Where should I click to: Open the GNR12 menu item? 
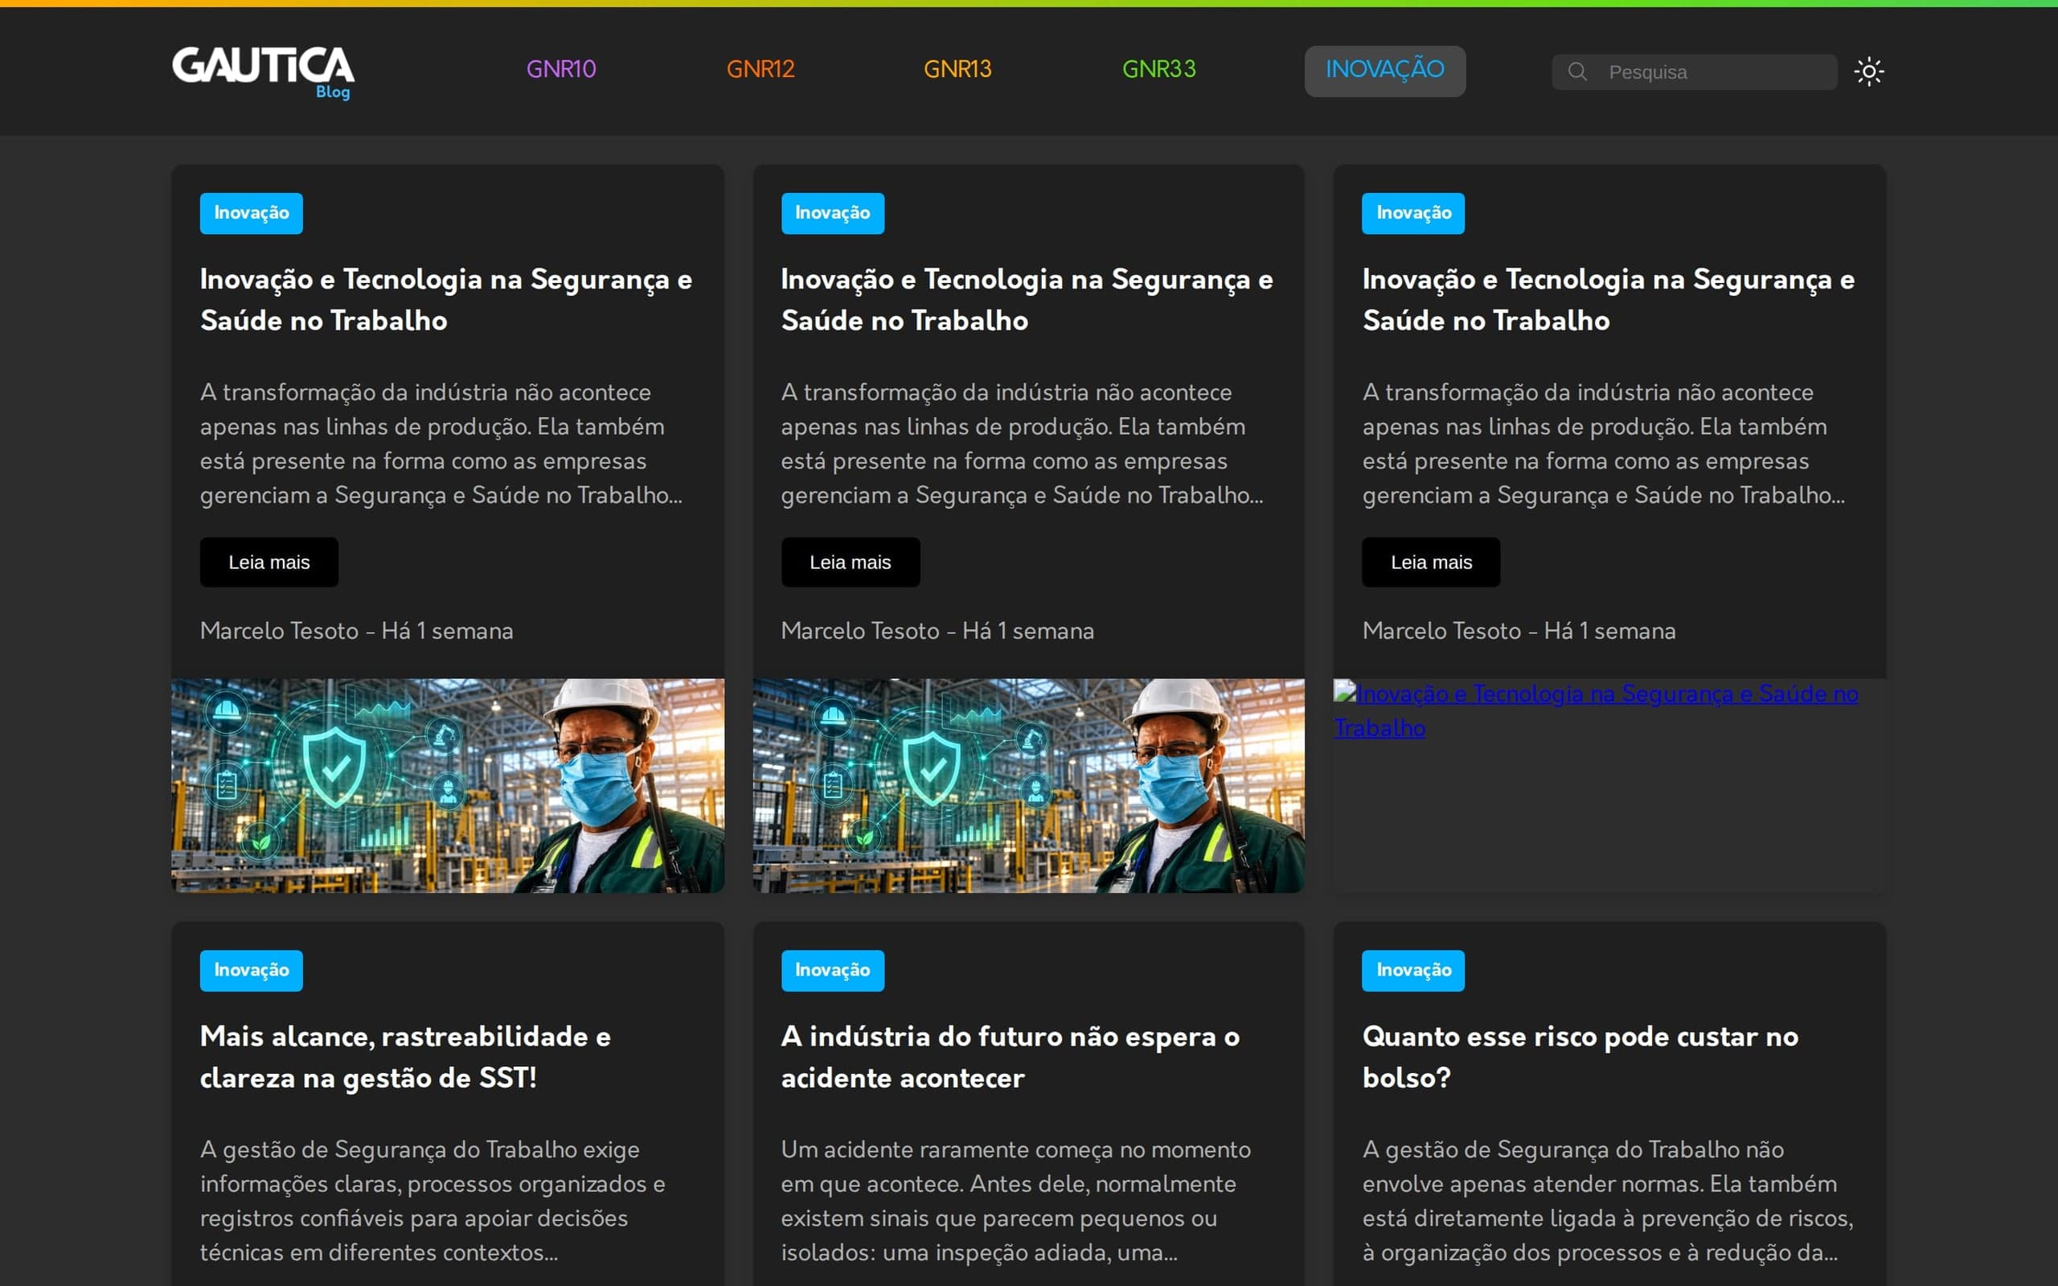tap(760, 69)
